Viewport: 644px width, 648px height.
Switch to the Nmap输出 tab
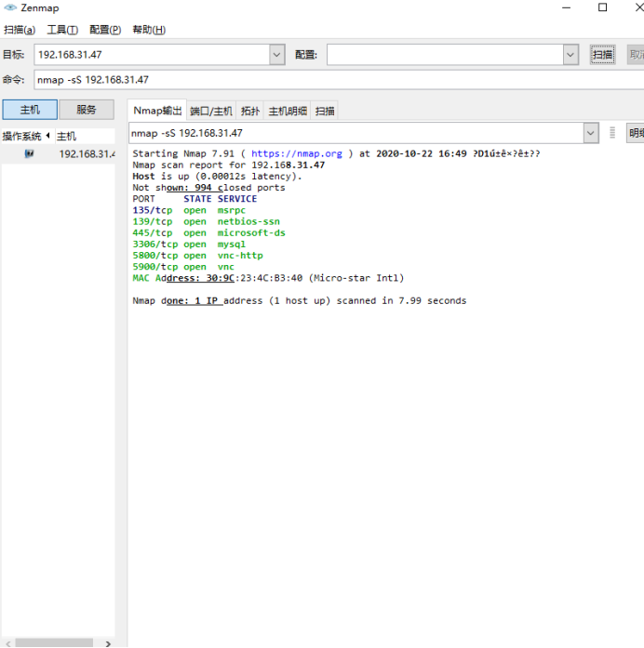157,111
